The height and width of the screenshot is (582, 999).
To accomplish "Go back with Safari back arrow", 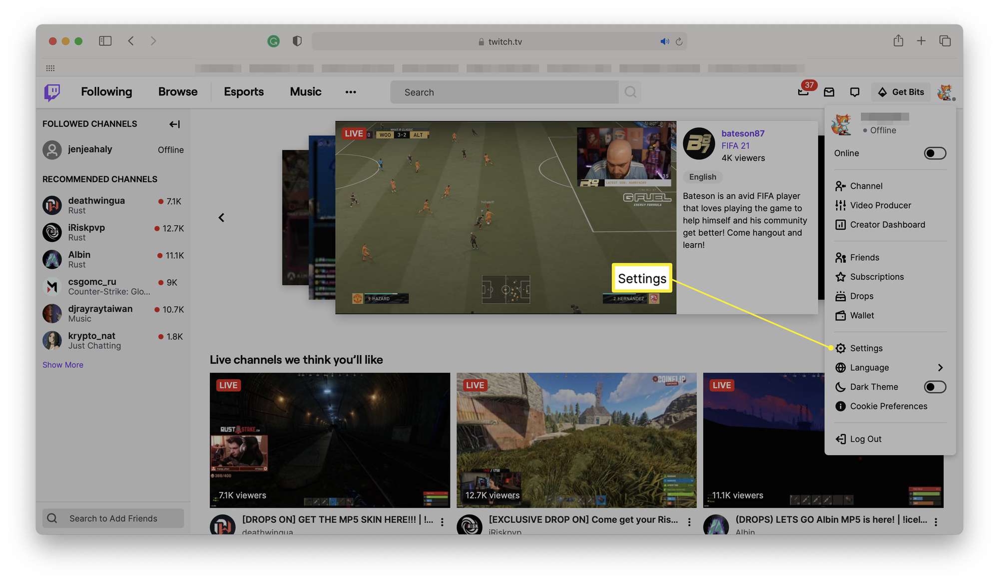I will 131,41.
